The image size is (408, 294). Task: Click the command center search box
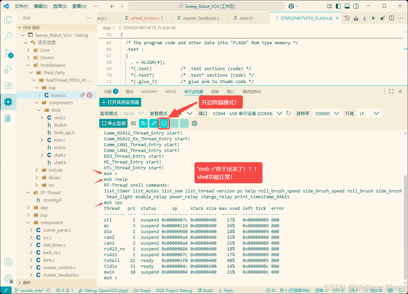point(207,6)
